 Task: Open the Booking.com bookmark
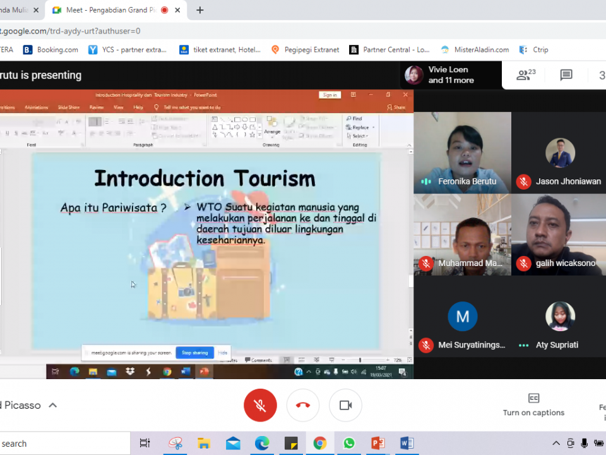(x=50, y=49)
